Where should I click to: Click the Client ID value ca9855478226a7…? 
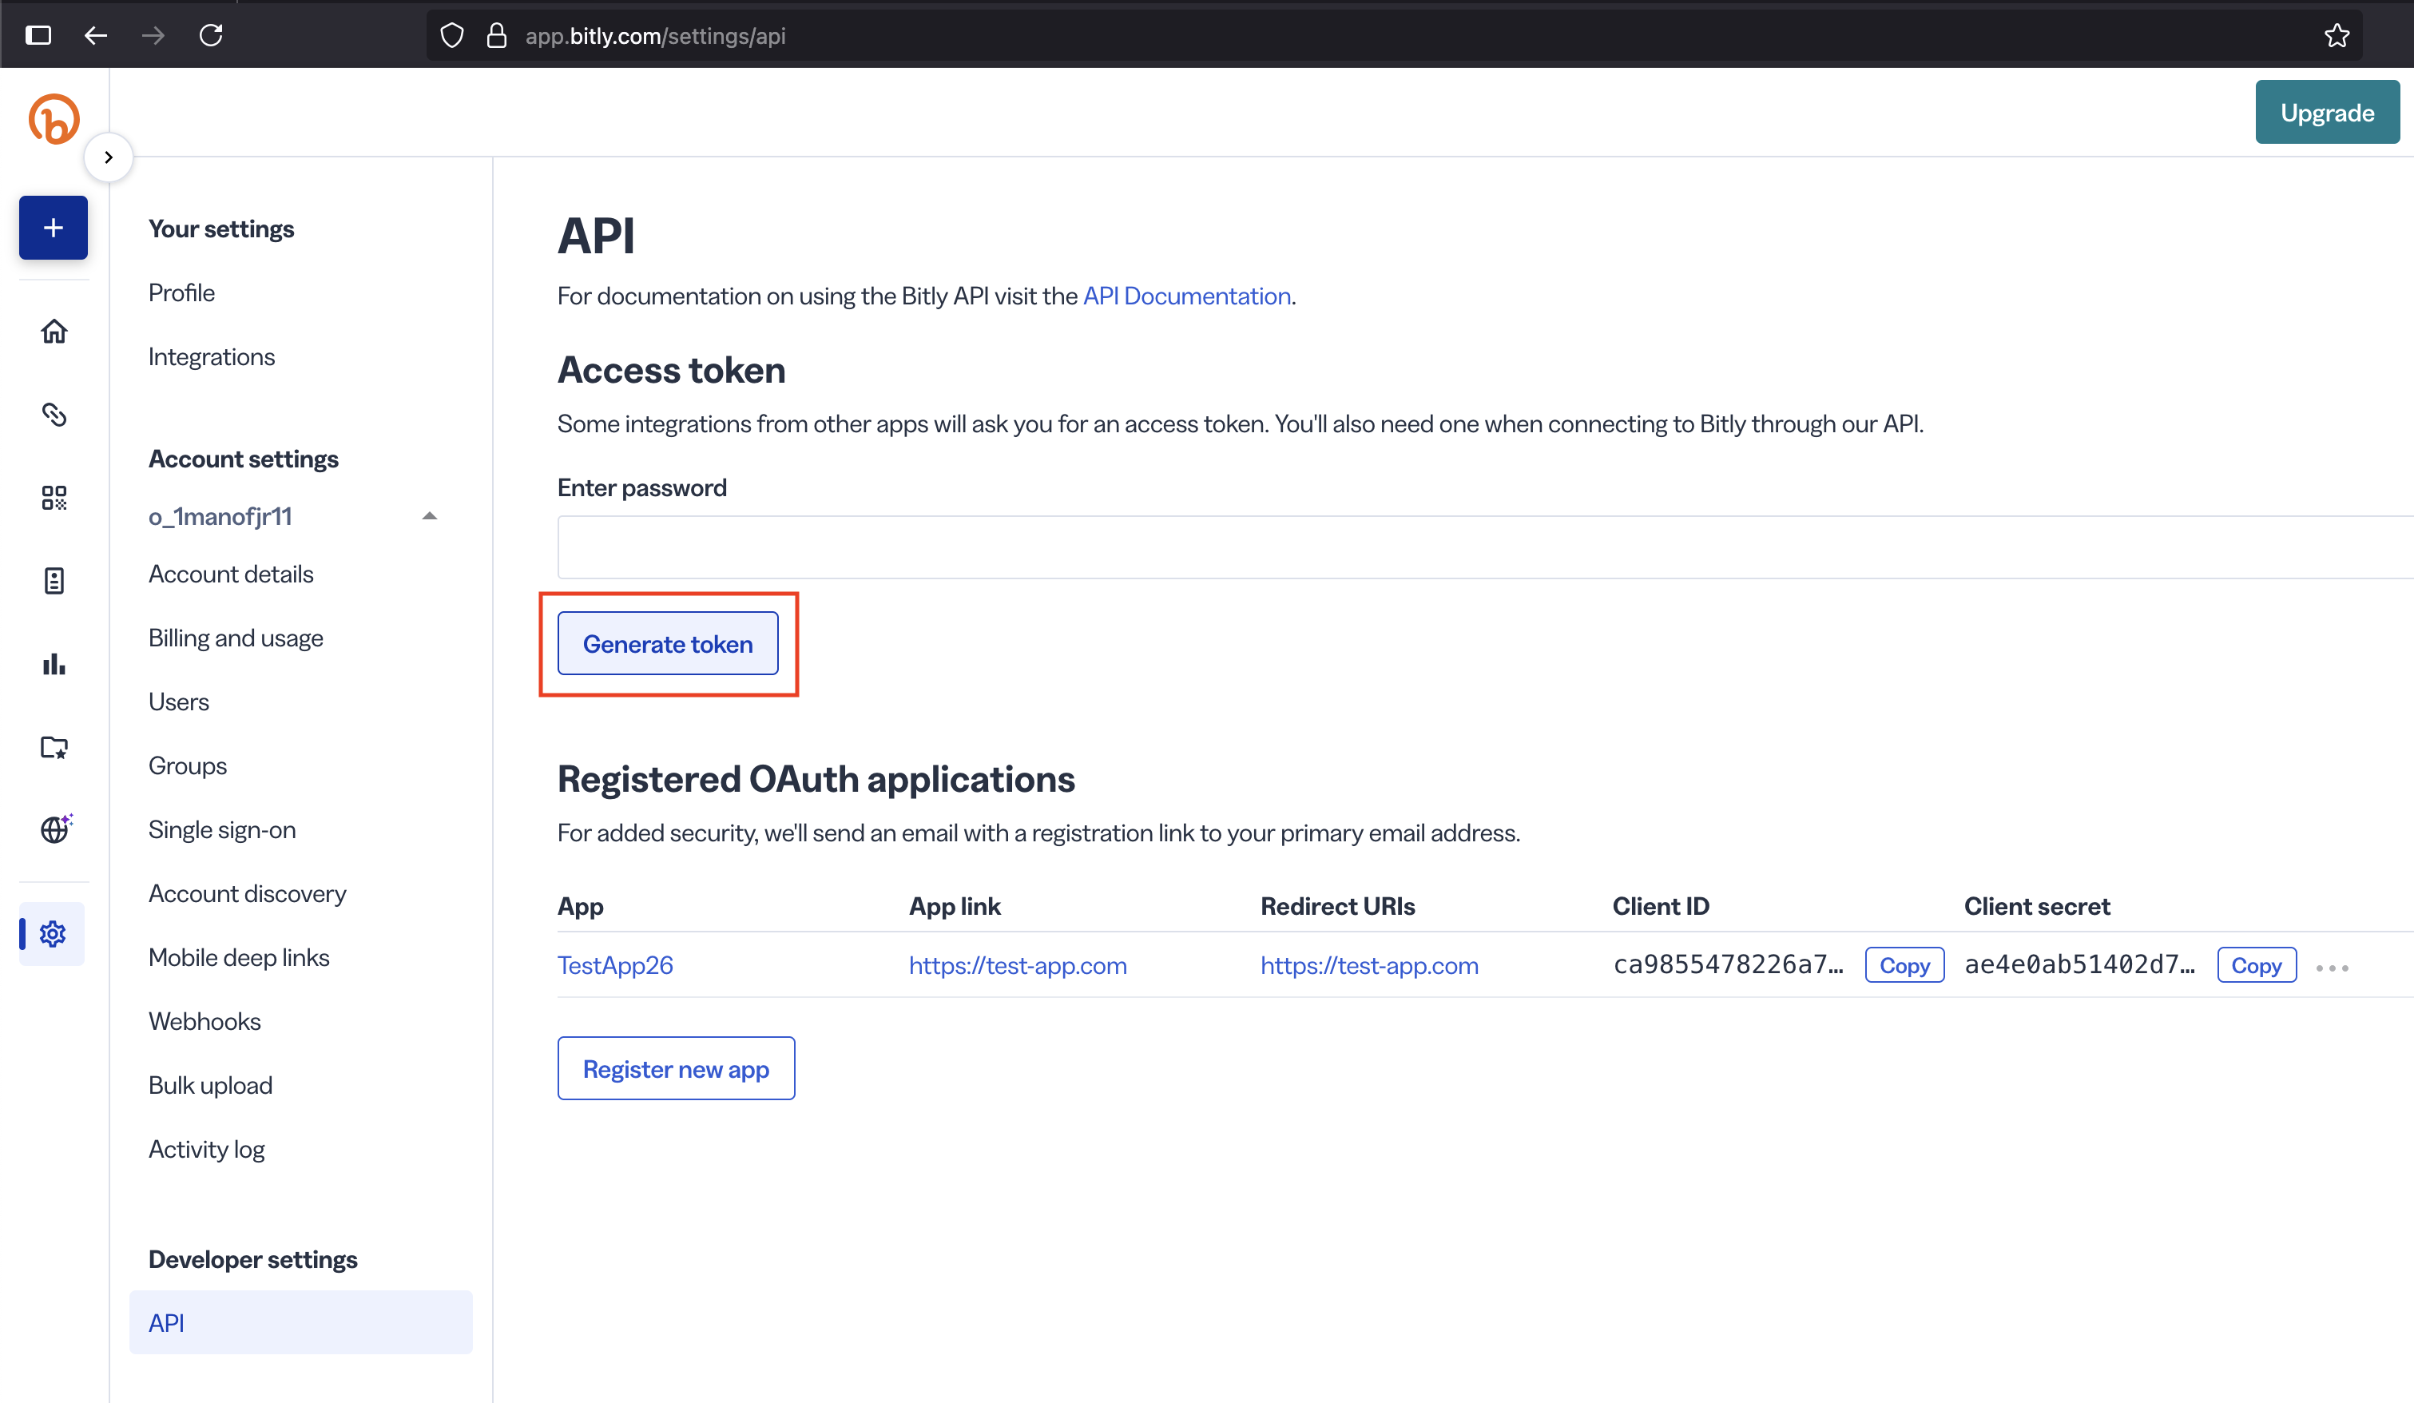(x=1728, y=965)
